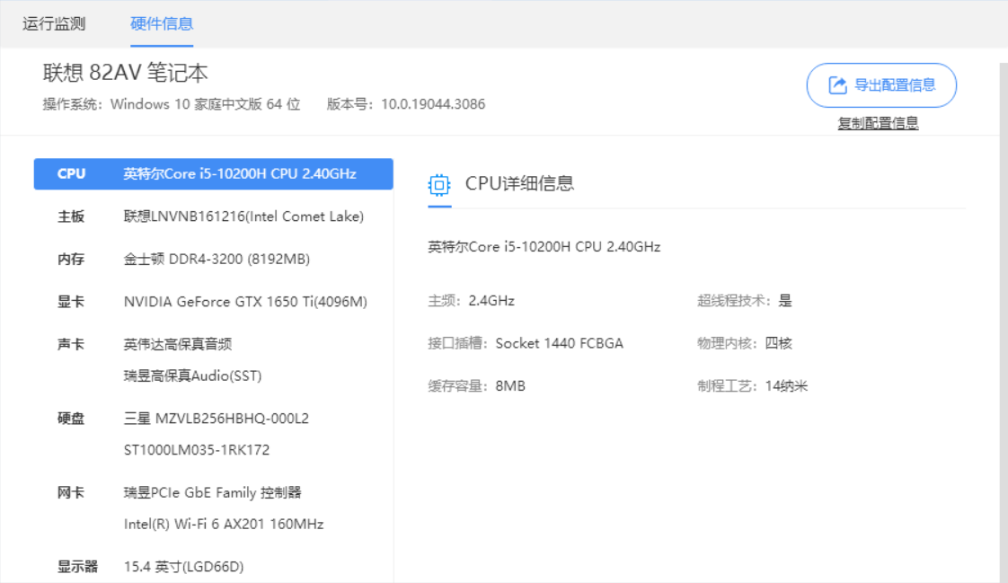The height and width of the screenshot is (583, 1008).
Task: Click 瑞昱高保真Audio(SST) entry
Action: point(193,376)
